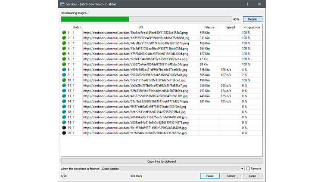Pause the batch download
324x182 pixels.
click(x=209, y=176)
